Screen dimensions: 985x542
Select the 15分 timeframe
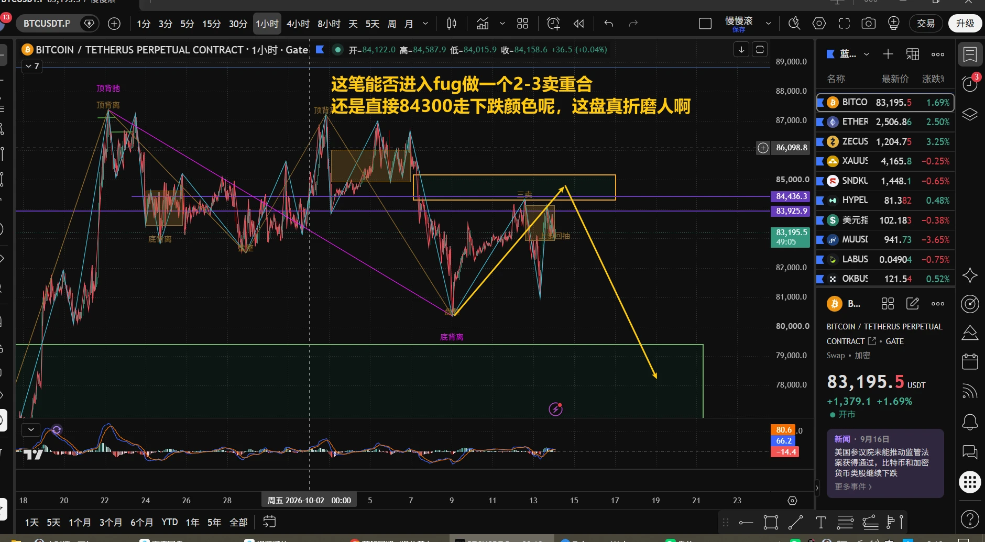pyautogui.click(x=211, y=24)
